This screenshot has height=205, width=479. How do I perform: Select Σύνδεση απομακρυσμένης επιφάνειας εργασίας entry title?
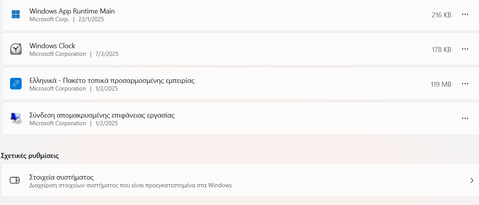(102, 115)
